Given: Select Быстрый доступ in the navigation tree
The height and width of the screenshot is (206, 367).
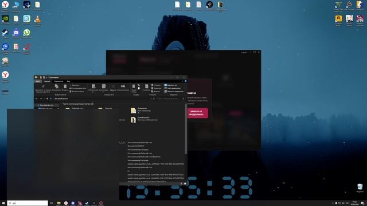Looking at the screenshot, I should (46, 105).
